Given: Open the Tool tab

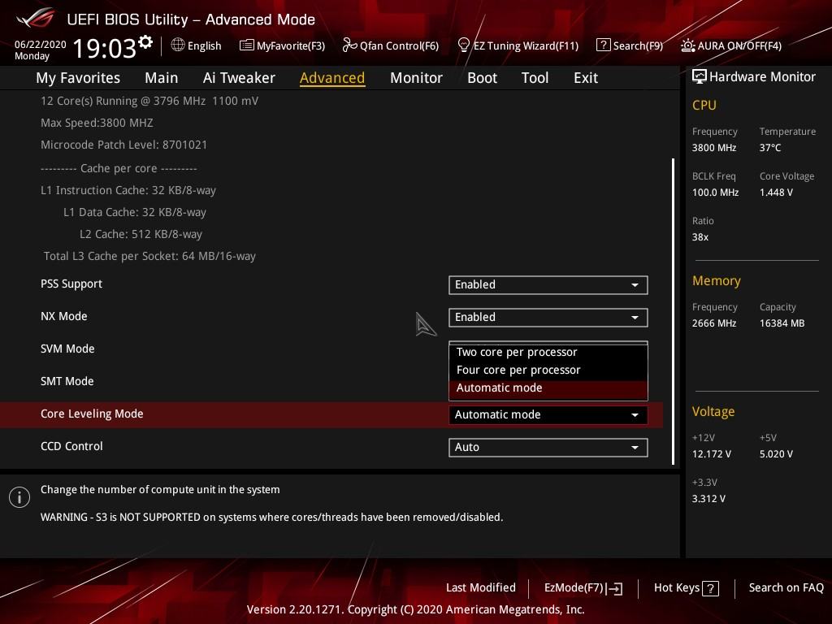Looking at the screenshot, I should (x=535, y=78).
